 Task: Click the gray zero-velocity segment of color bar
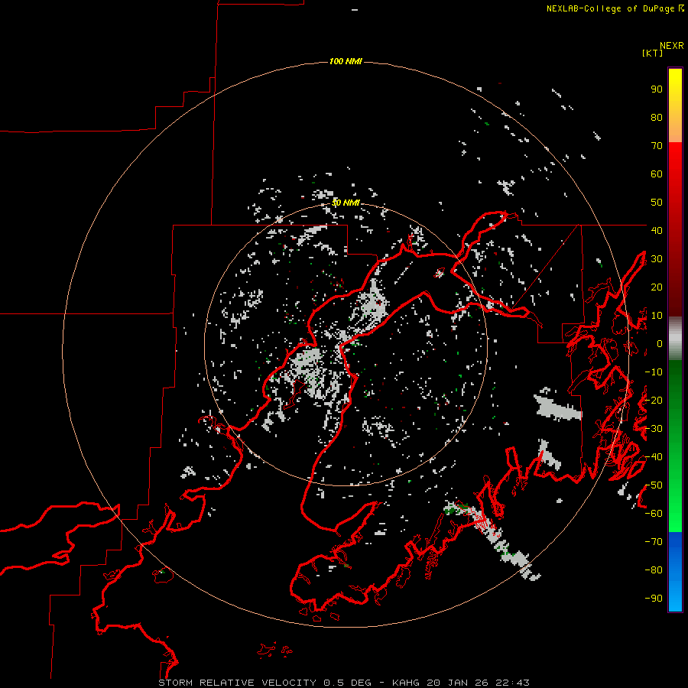click(x=675, y=339)
